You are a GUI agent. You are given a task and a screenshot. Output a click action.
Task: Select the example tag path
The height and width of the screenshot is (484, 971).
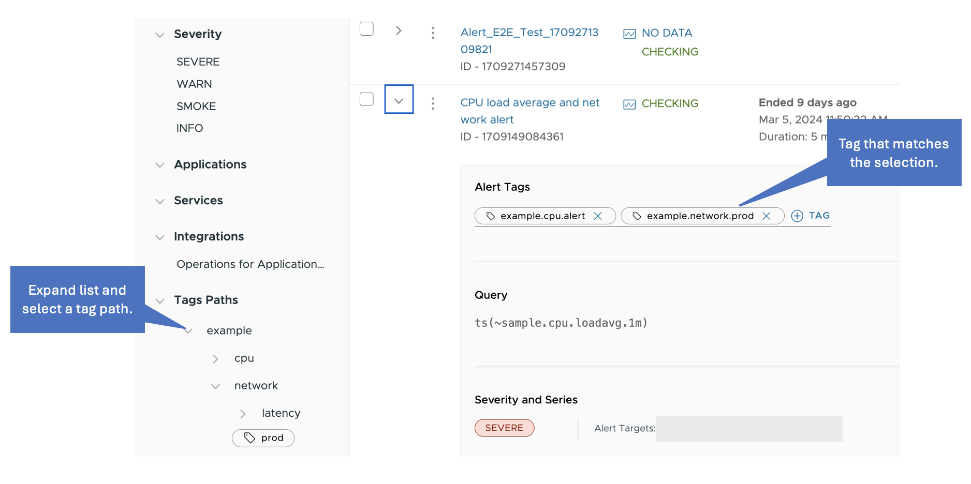(229, 331)
